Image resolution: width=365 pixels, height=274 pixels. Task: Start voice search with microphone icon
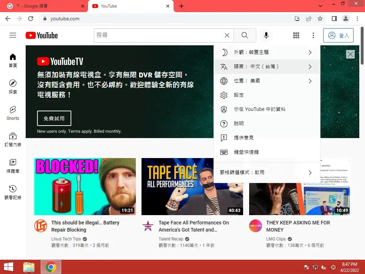pyautogui.click(x=266, y=35)
